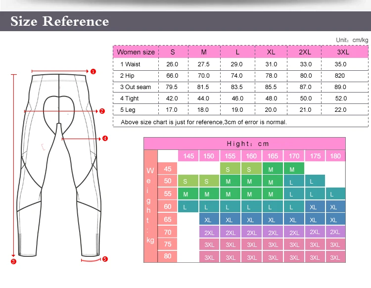
Task: Click the hip value "74.0"
Action: click(236, 76)
